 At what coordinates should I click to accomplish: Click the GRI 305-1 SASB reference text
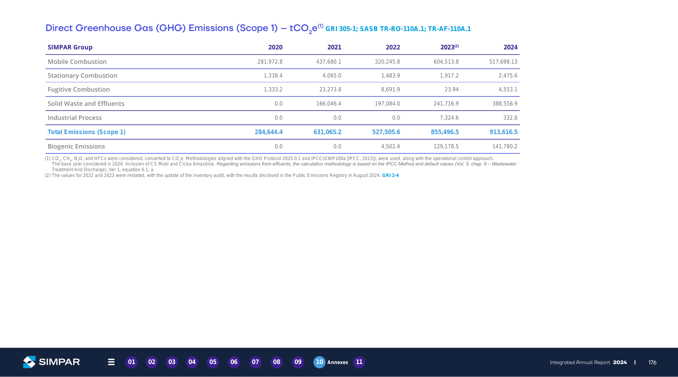(x=398, y=29)
